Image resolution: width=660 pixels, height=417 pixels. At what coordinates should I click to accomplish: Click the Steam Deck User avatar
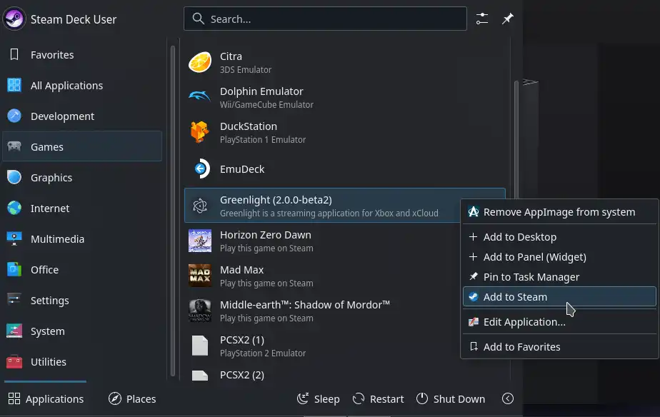15,19
